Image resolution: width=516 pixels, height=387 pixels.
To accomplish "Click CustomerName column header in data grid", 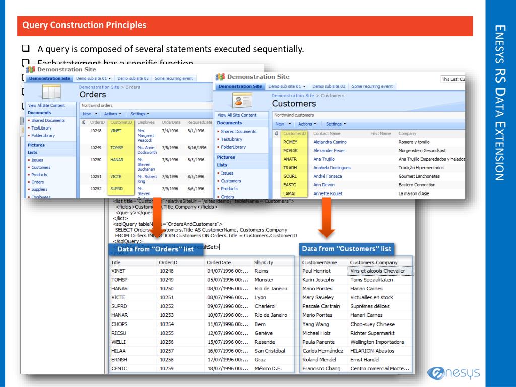I will 319,262.
